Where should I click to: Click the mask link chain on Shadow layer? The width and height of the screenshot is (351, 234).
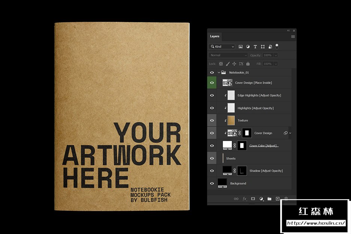point(234,171)
